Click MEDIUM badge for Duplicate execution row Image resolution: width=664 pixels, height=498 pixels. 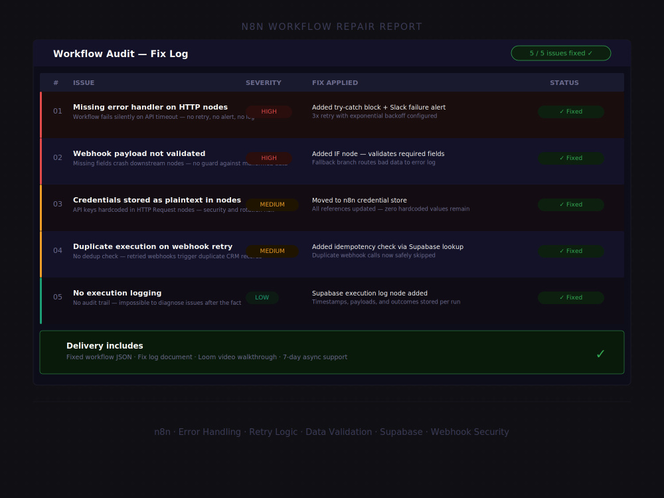(x=272, y=251)
